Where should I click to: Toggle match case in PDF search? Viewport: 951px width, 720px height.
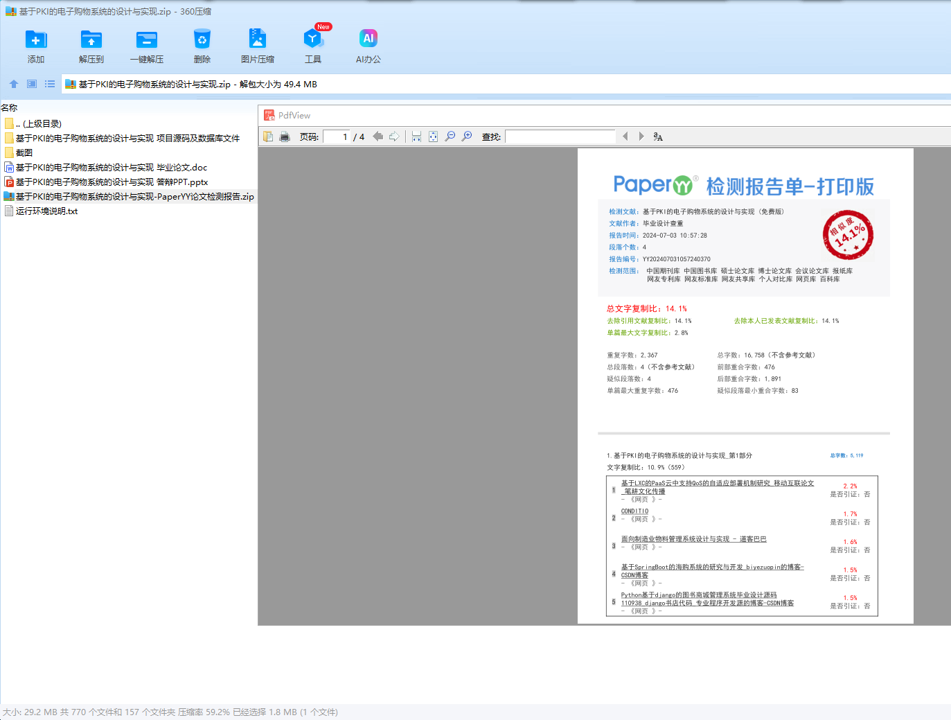coord(658,137)
